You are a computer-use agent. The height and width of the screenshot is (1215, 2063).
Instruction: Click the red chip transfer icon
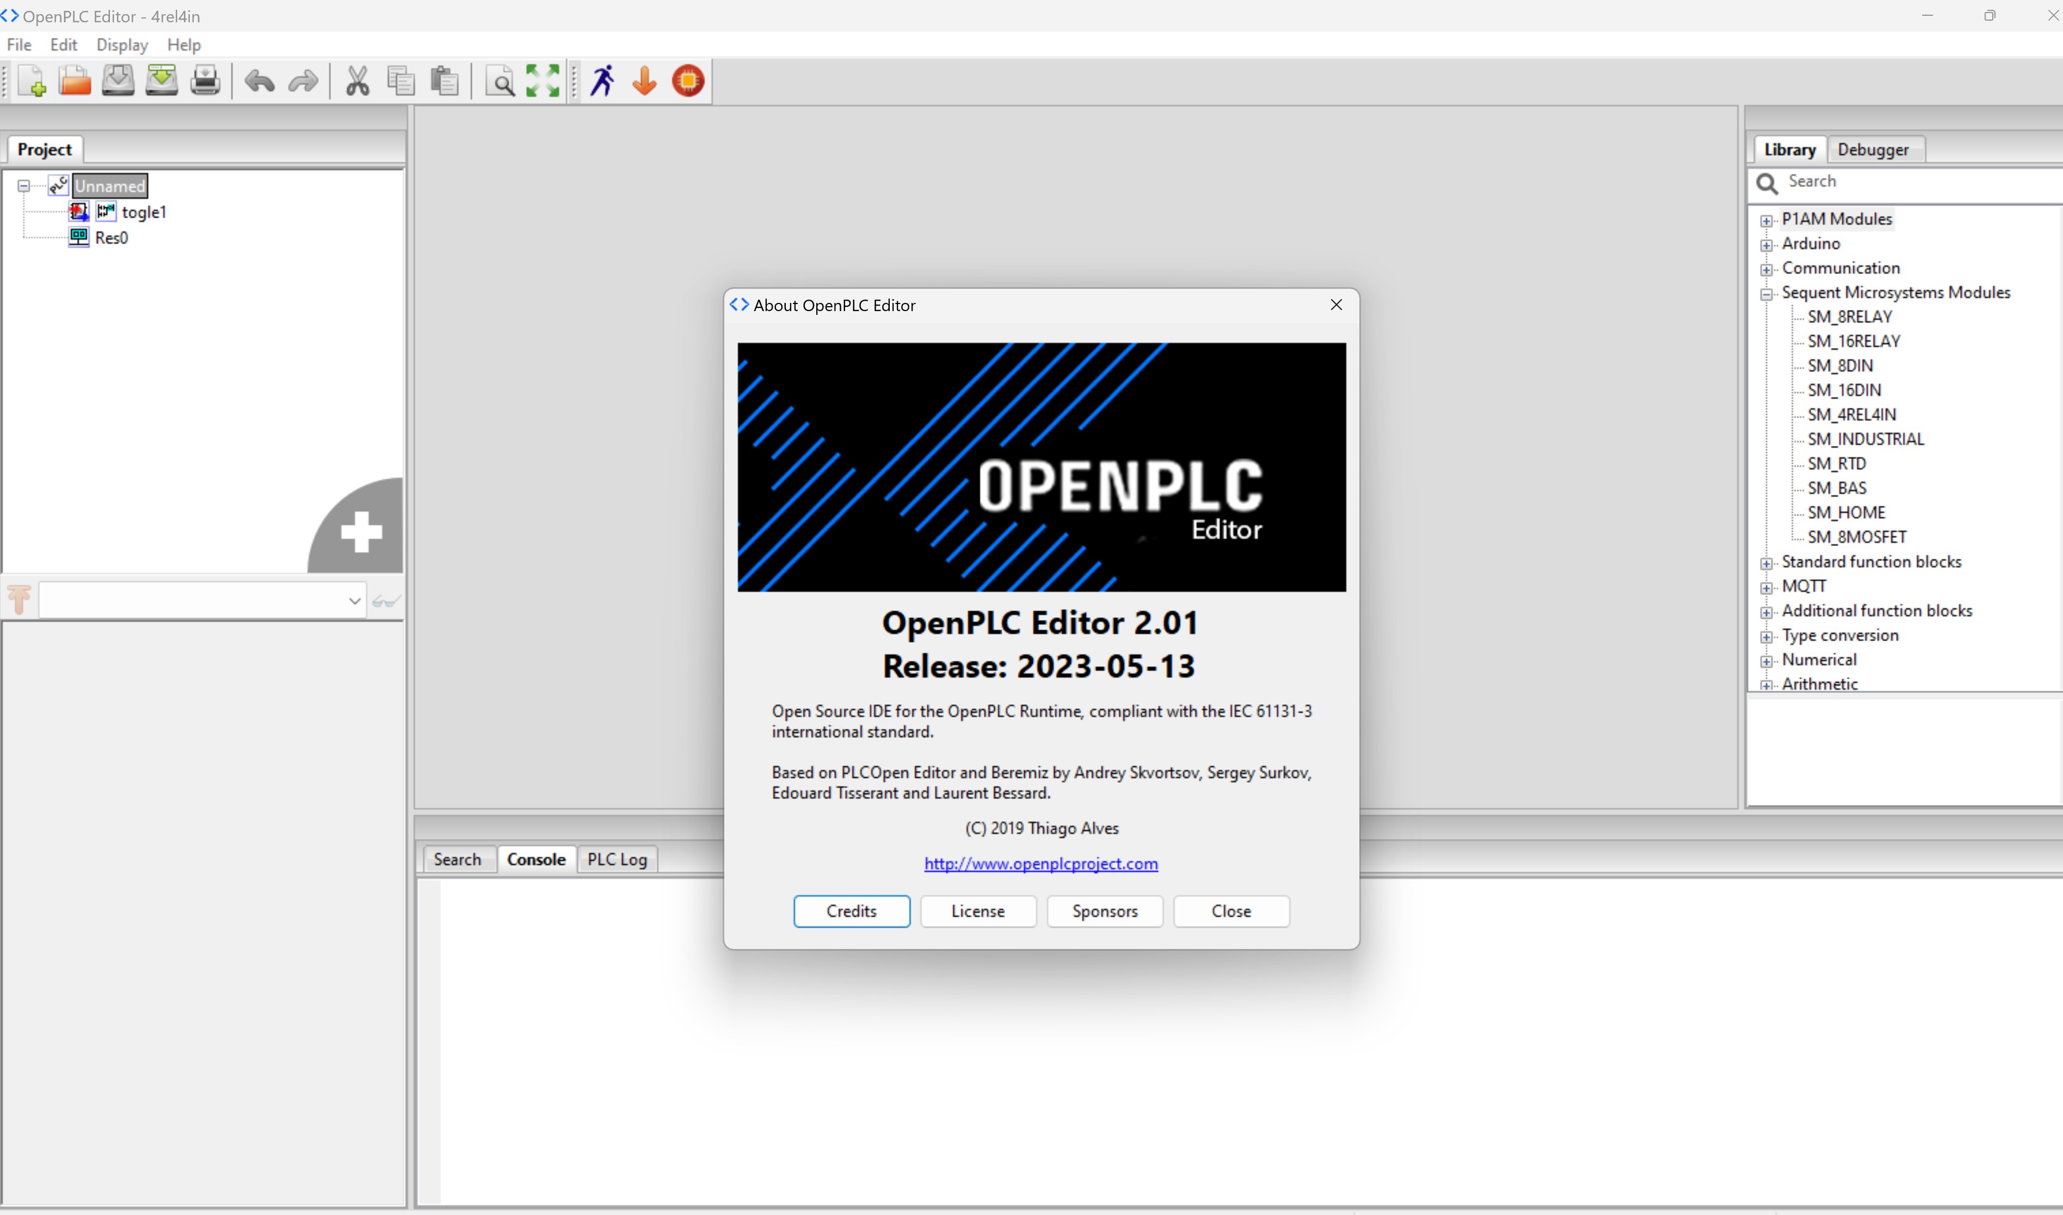coord(688,80)
